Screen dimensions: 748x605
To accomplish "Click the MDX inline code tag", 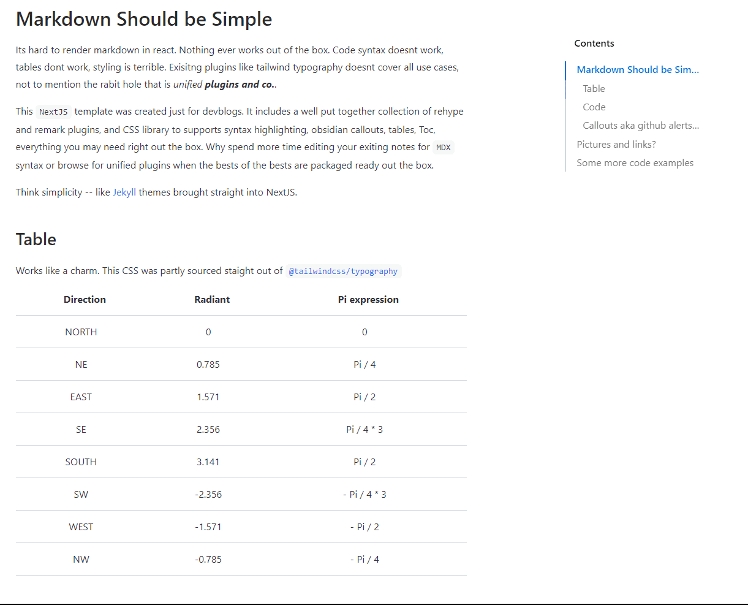I will [x=444, y=147].
